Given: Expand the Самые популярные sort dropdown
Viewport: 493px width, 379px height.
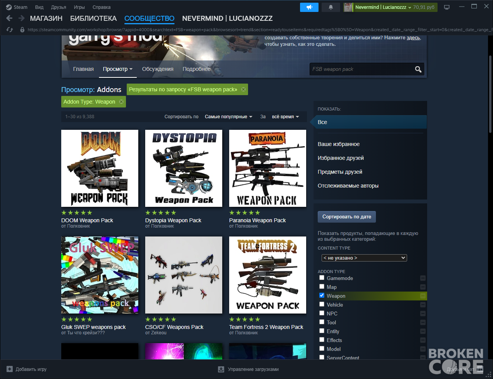Looking at the screenshot, I should 228,117.
